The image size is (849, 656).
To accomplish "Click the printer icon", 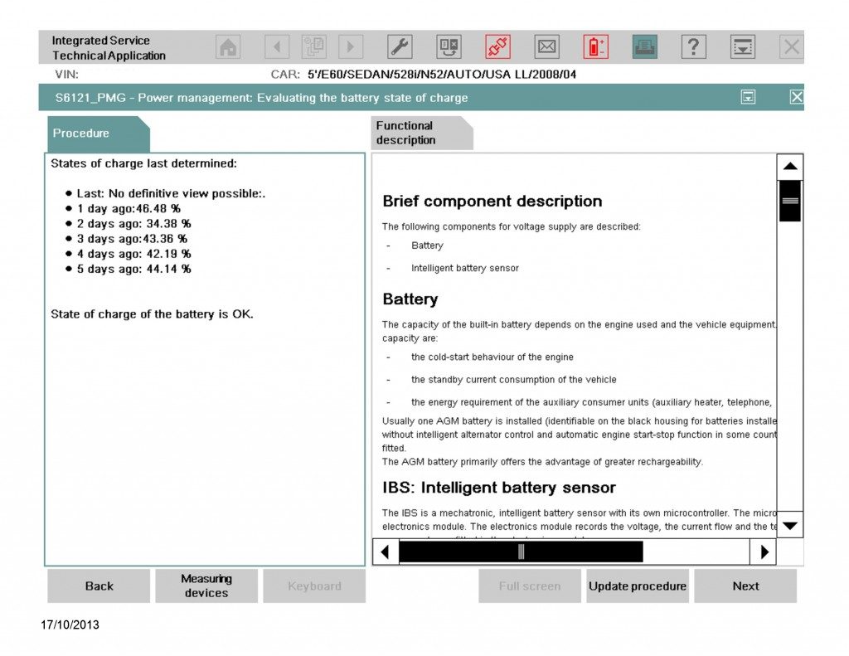I will [x=645, y=47].
